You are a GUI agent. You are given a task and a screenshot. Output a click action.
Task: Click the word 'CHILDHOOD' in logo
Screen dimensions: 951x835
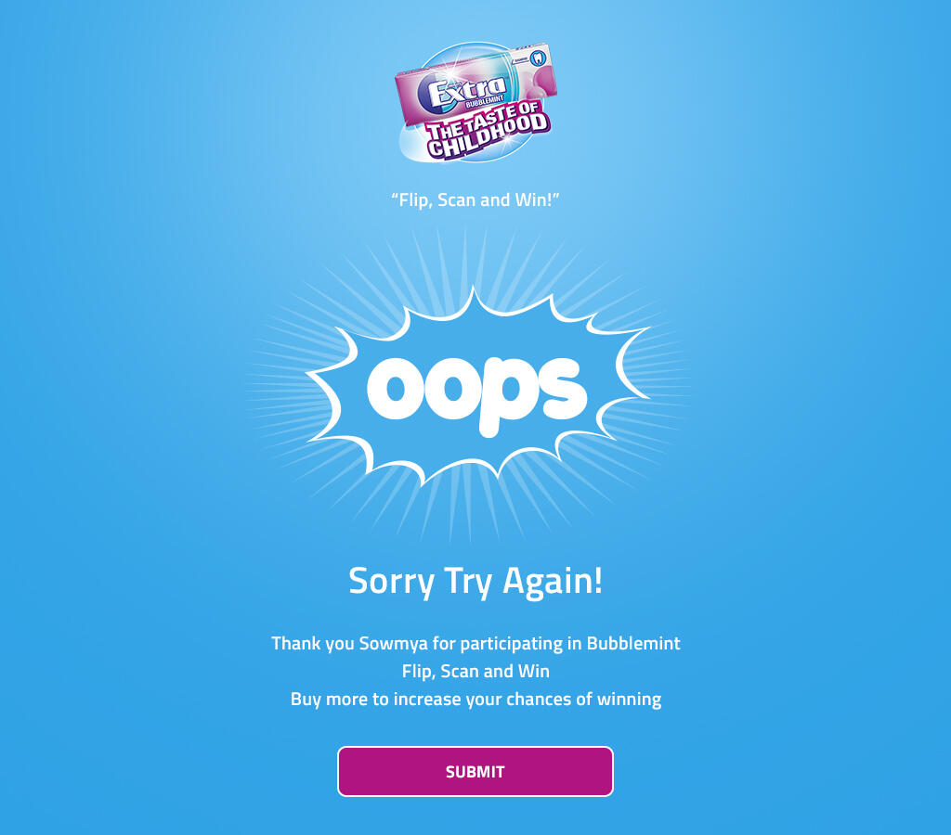coord(489,139)
